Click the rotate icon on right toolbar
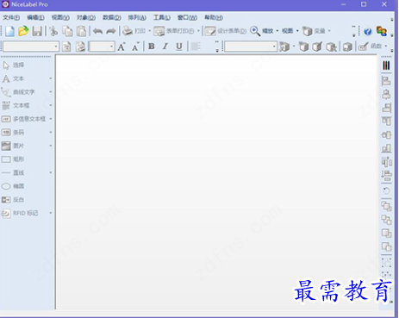The height and width of the screenshot is (318, 399). click(386, 190)
